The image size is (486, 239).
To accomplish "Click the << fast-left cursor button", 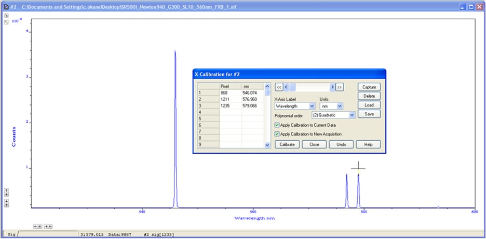I will [279, 87].
